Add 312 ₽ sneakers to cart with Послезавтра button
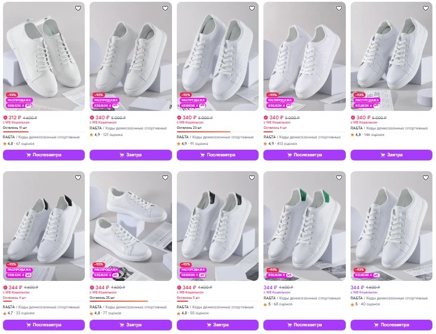This screenshot has width=436, height=334. [44, 155]
